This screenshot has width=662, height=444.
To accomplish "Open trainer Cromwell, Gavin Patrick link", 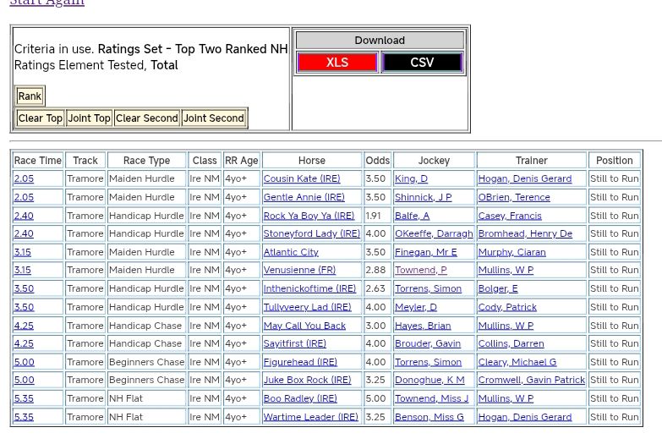I will 531,381.
